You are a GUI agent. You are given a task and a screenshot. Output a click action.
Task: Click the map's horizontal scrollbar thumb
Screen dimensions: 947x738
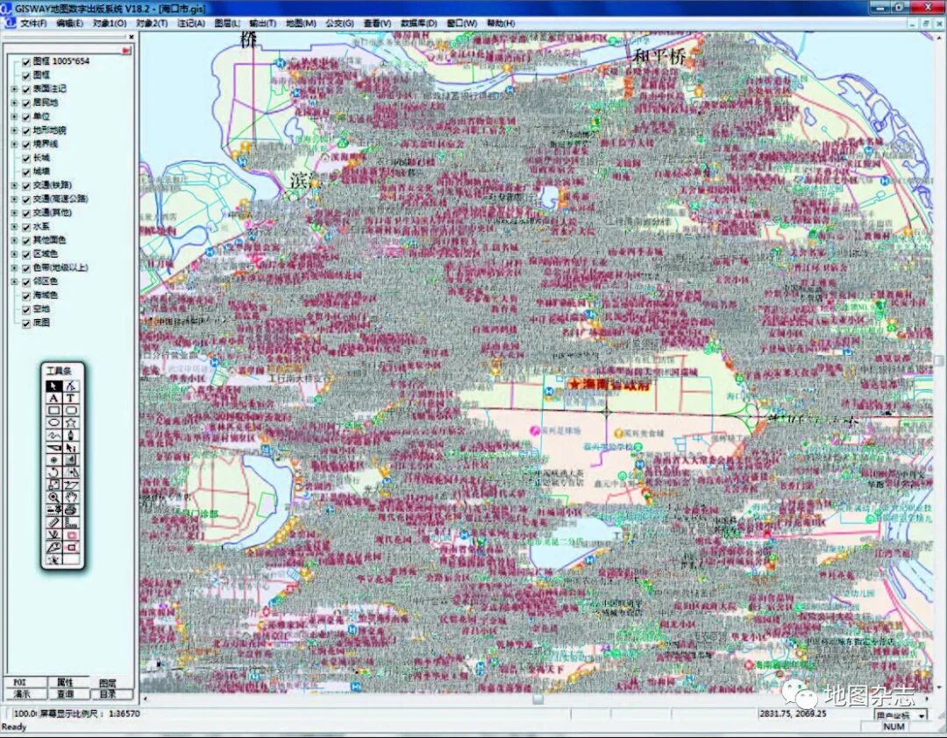pos(538,699)
